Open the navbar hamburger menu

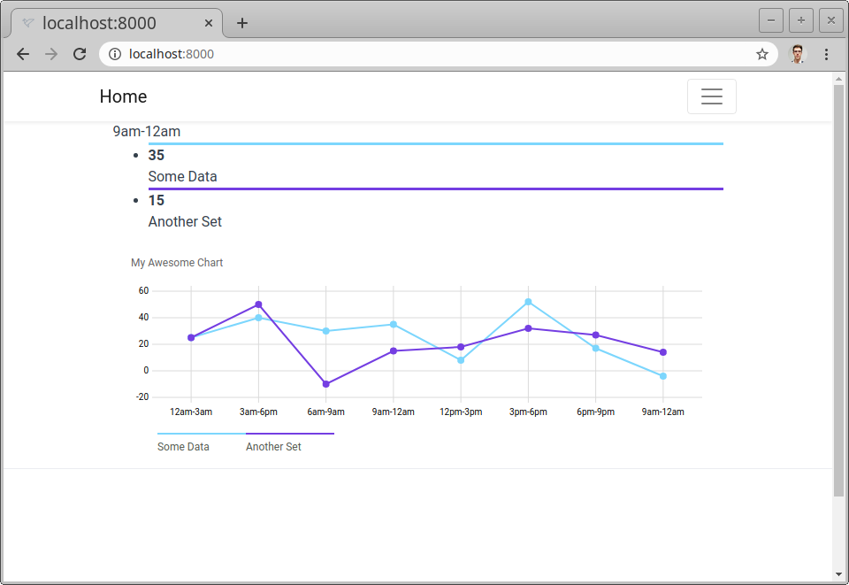712,96
